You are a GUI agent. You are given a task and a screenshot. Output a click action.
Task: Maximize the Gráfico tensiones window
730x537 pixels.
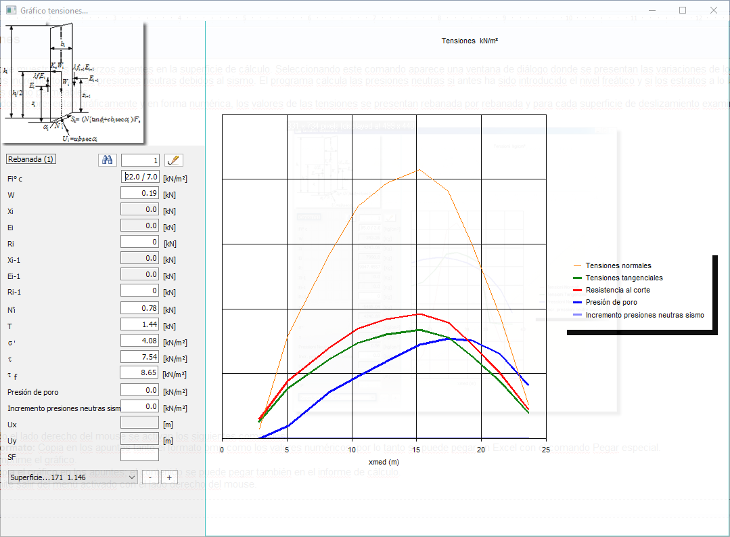683,10
